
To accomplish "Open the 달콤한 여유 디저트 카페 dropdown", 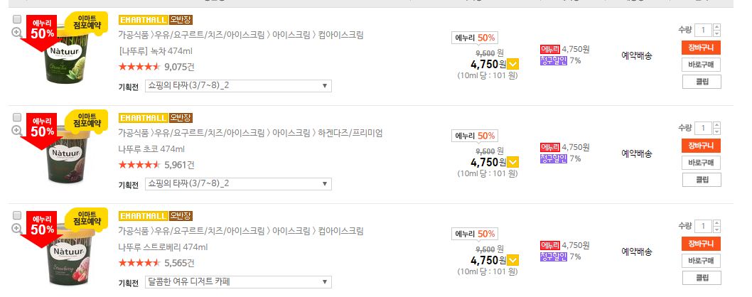I will click(237, 282).
